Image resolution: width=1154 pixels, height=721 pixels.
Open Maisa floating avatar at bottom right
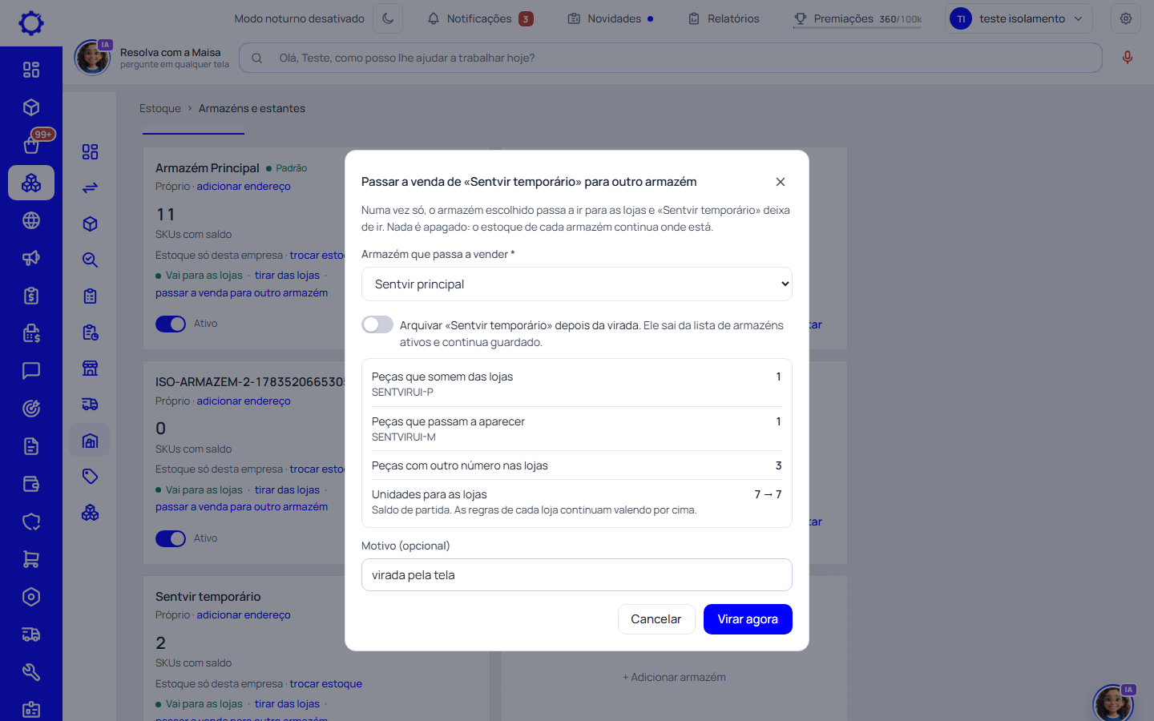[1114, 703]
